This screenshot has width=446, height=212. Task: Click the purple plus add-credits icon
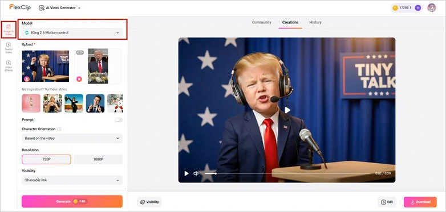click(417, 8)
